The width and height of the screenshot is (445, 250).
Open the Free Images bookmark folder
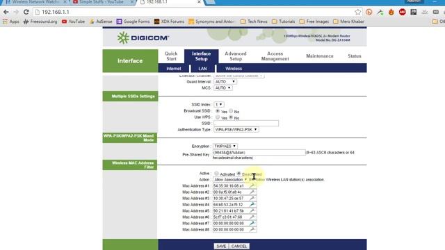coord(314,22)
